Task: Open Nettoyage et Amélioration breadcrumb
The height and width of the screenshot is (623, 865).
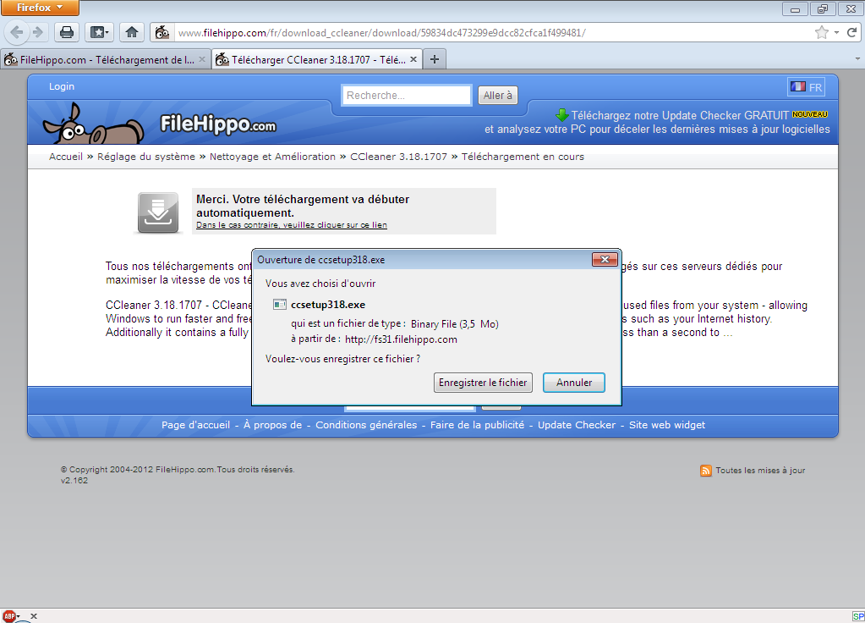Action: [x=272, y=157]
